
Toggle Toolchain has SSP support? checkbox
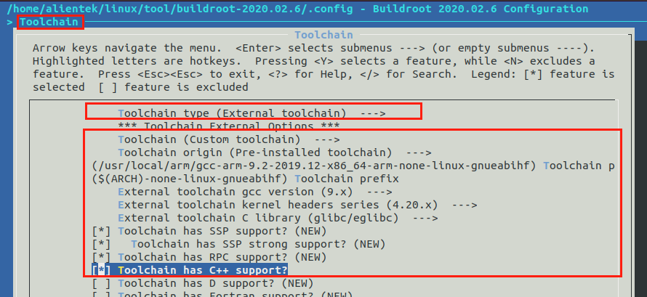pos(101,231)
